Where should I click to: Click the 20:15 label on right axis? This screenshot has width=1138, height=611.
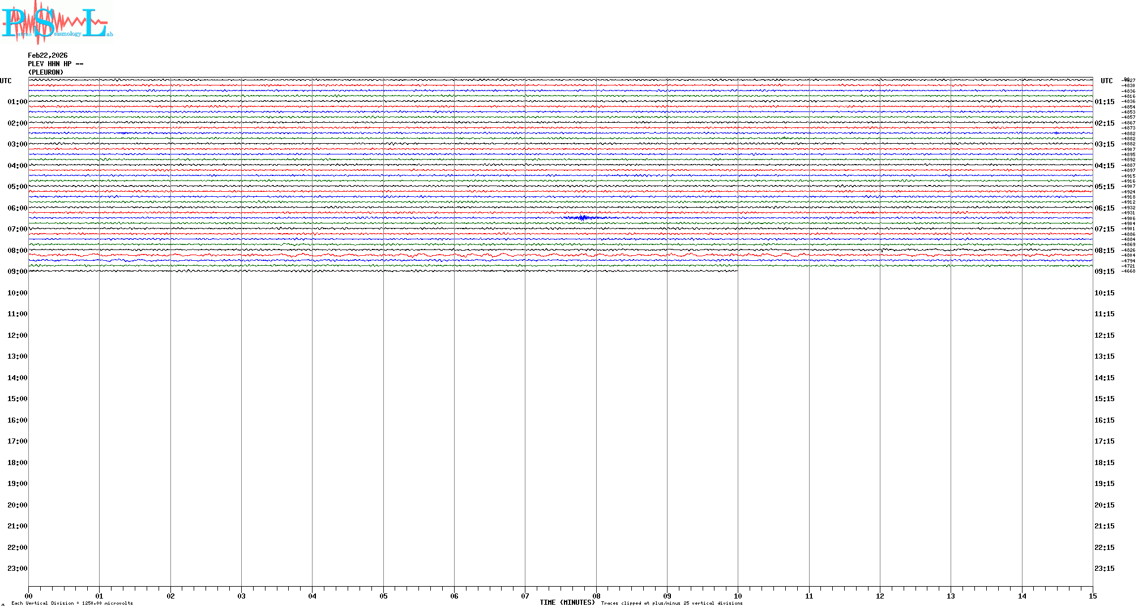click(x=1104, y=505)
